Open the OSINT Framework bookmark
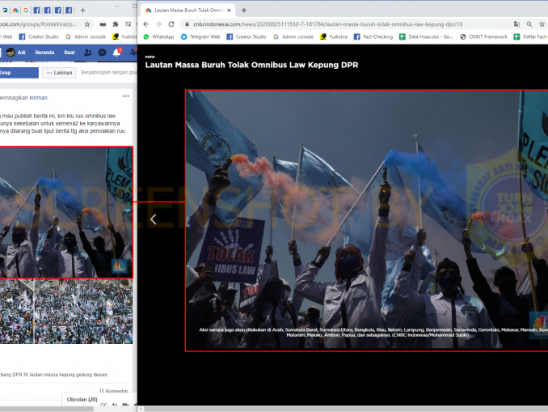This screenshot has height=412, width=548. [483, 36]
